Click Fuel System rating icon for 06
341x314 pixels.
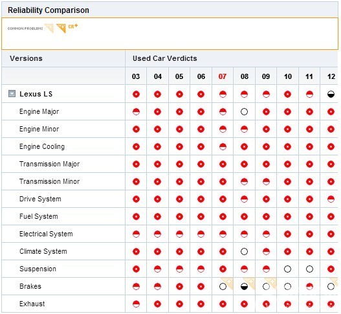pyautogui.click(x=201, y=217)
